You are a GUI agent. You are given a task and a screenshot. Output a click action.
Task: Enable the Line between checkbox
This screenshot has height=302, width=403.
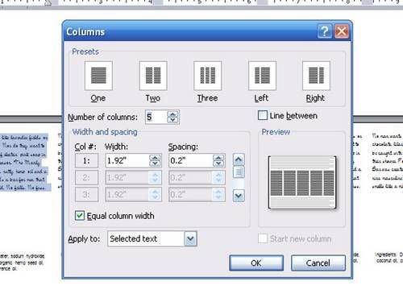point(263,115)
